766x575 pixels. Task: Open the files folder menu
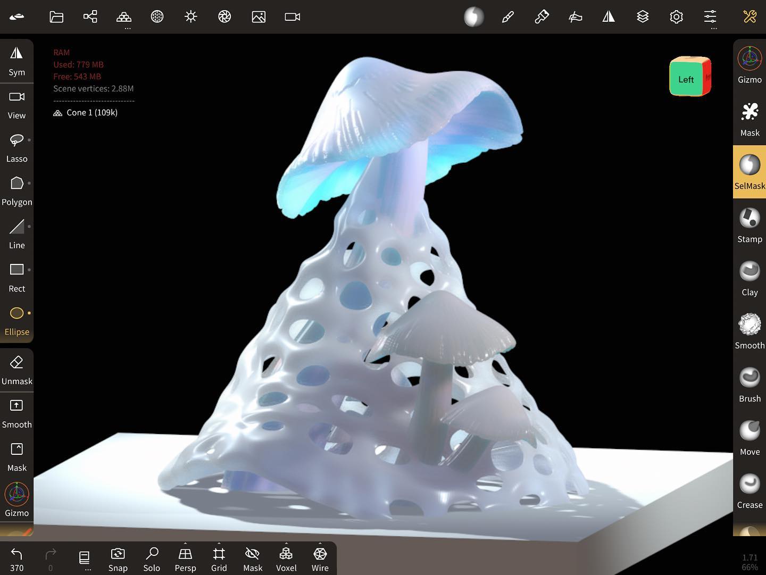56,17
